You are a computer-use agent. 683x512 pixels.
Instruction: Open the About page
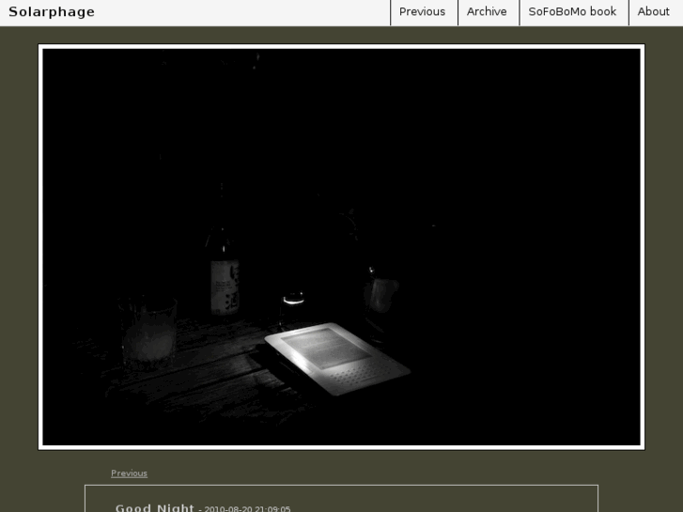click(653, 12)
